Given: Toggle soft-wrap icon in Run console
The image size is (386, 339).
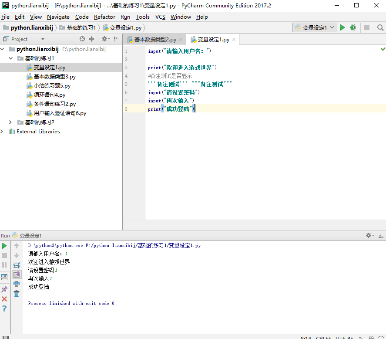Looking at the screenshot, I should pyautogui.click(x=17, y=265).
